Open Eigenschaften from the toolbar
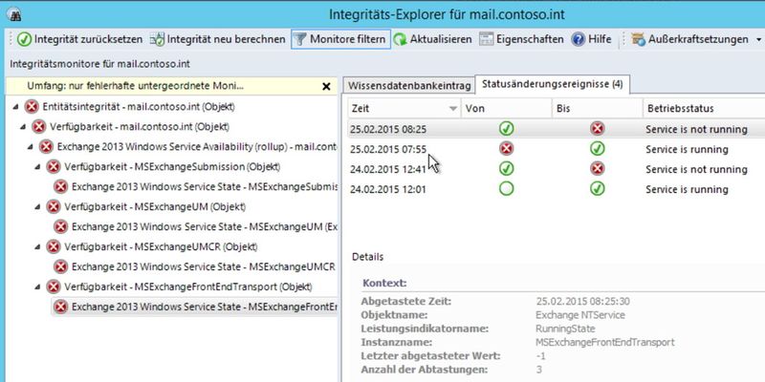The image size is (765, 382). coord(521,39)
